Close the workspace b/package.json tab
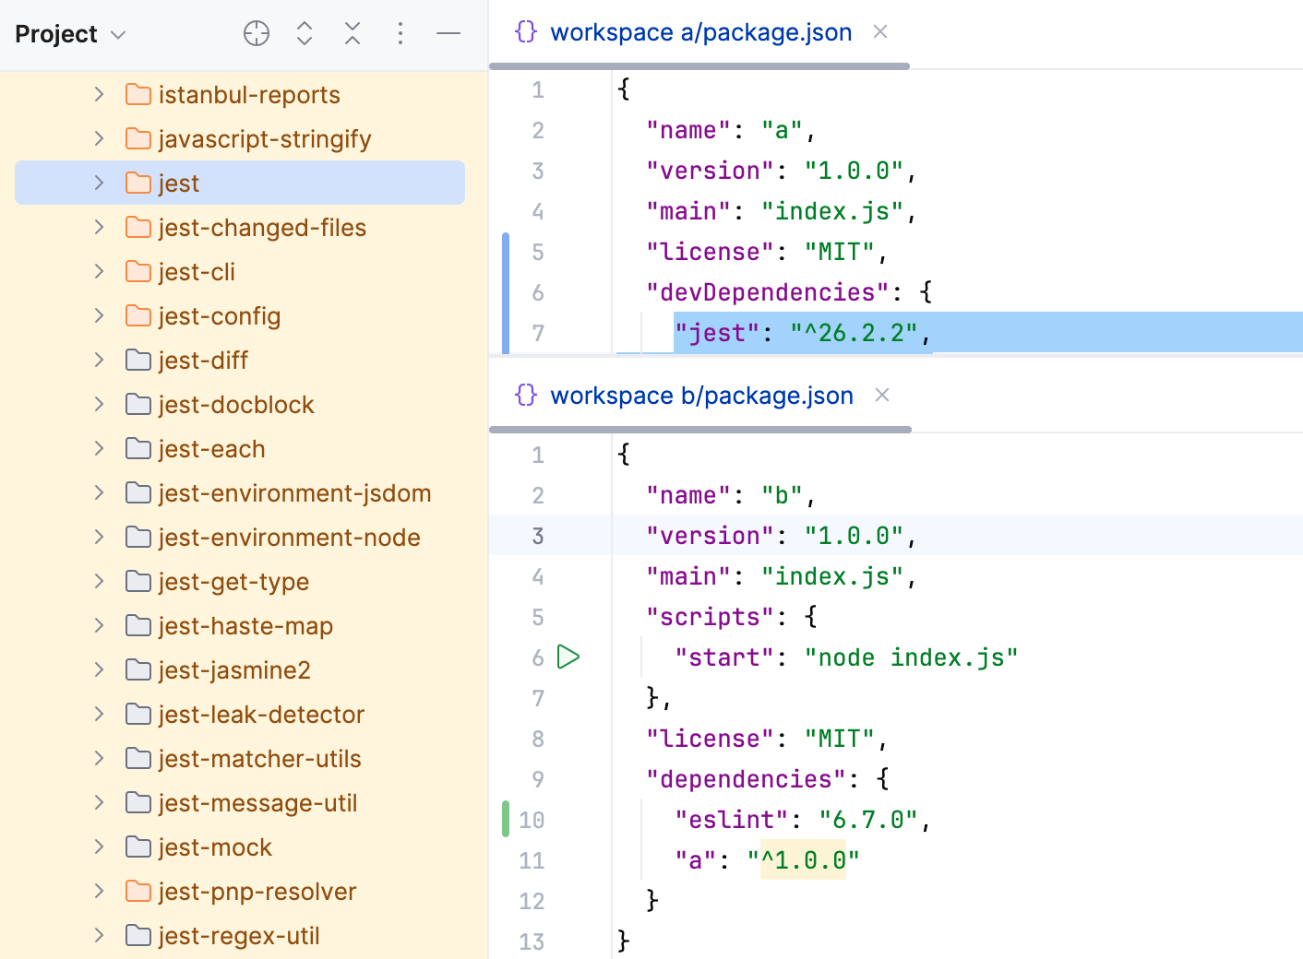This screenshot has width=1303, height=959. pyautogui.click(x=881, y=395)
